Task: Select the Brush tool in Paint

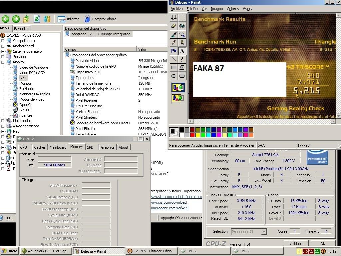Action: (x=182, y=42)
